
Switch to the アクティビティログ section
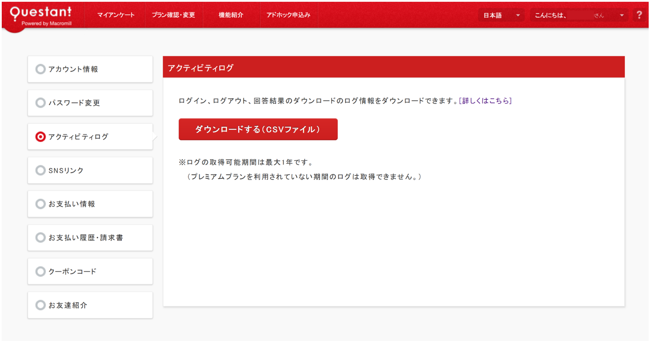pyautogui.click(x=90, y=136)
